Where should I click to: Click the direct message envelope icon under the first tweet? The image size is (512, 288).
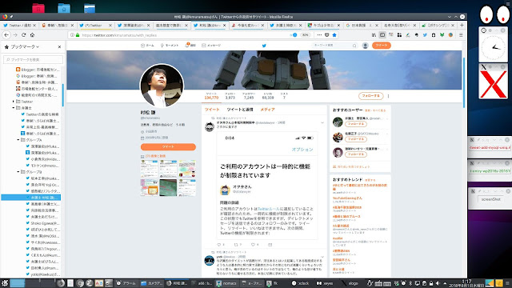coord(270,245)
